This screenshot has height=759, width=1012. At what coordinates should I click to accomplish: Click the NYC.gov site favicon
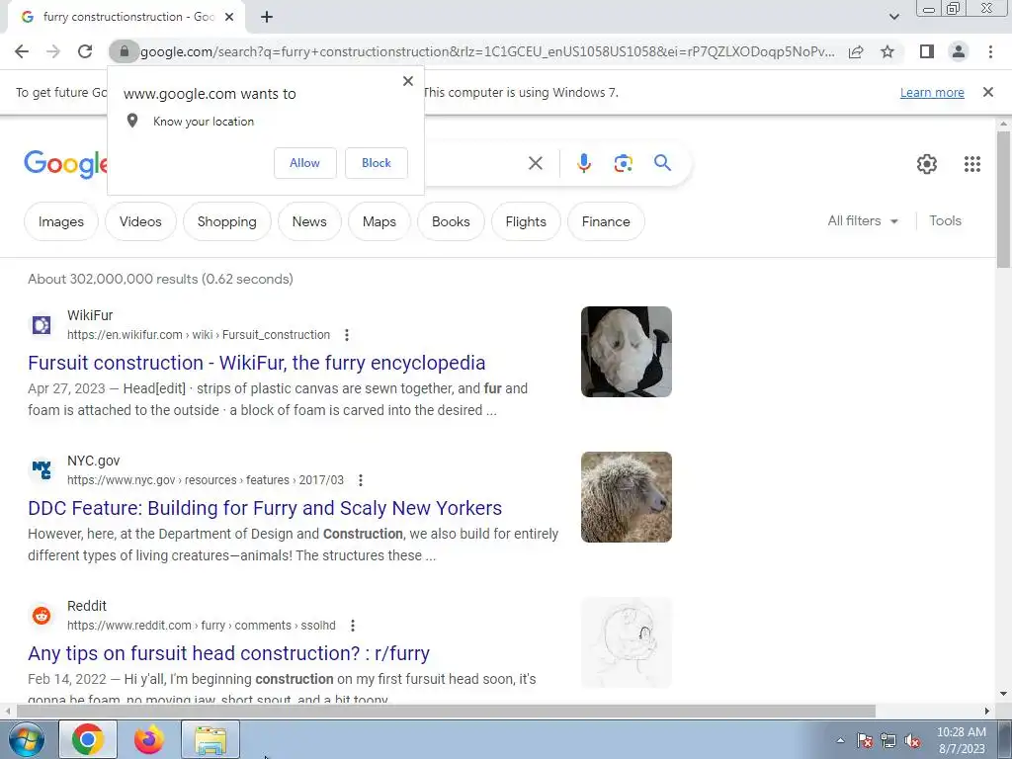(x=42, y=469)
